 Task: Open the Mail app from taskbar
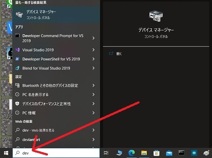click(169, 153)
